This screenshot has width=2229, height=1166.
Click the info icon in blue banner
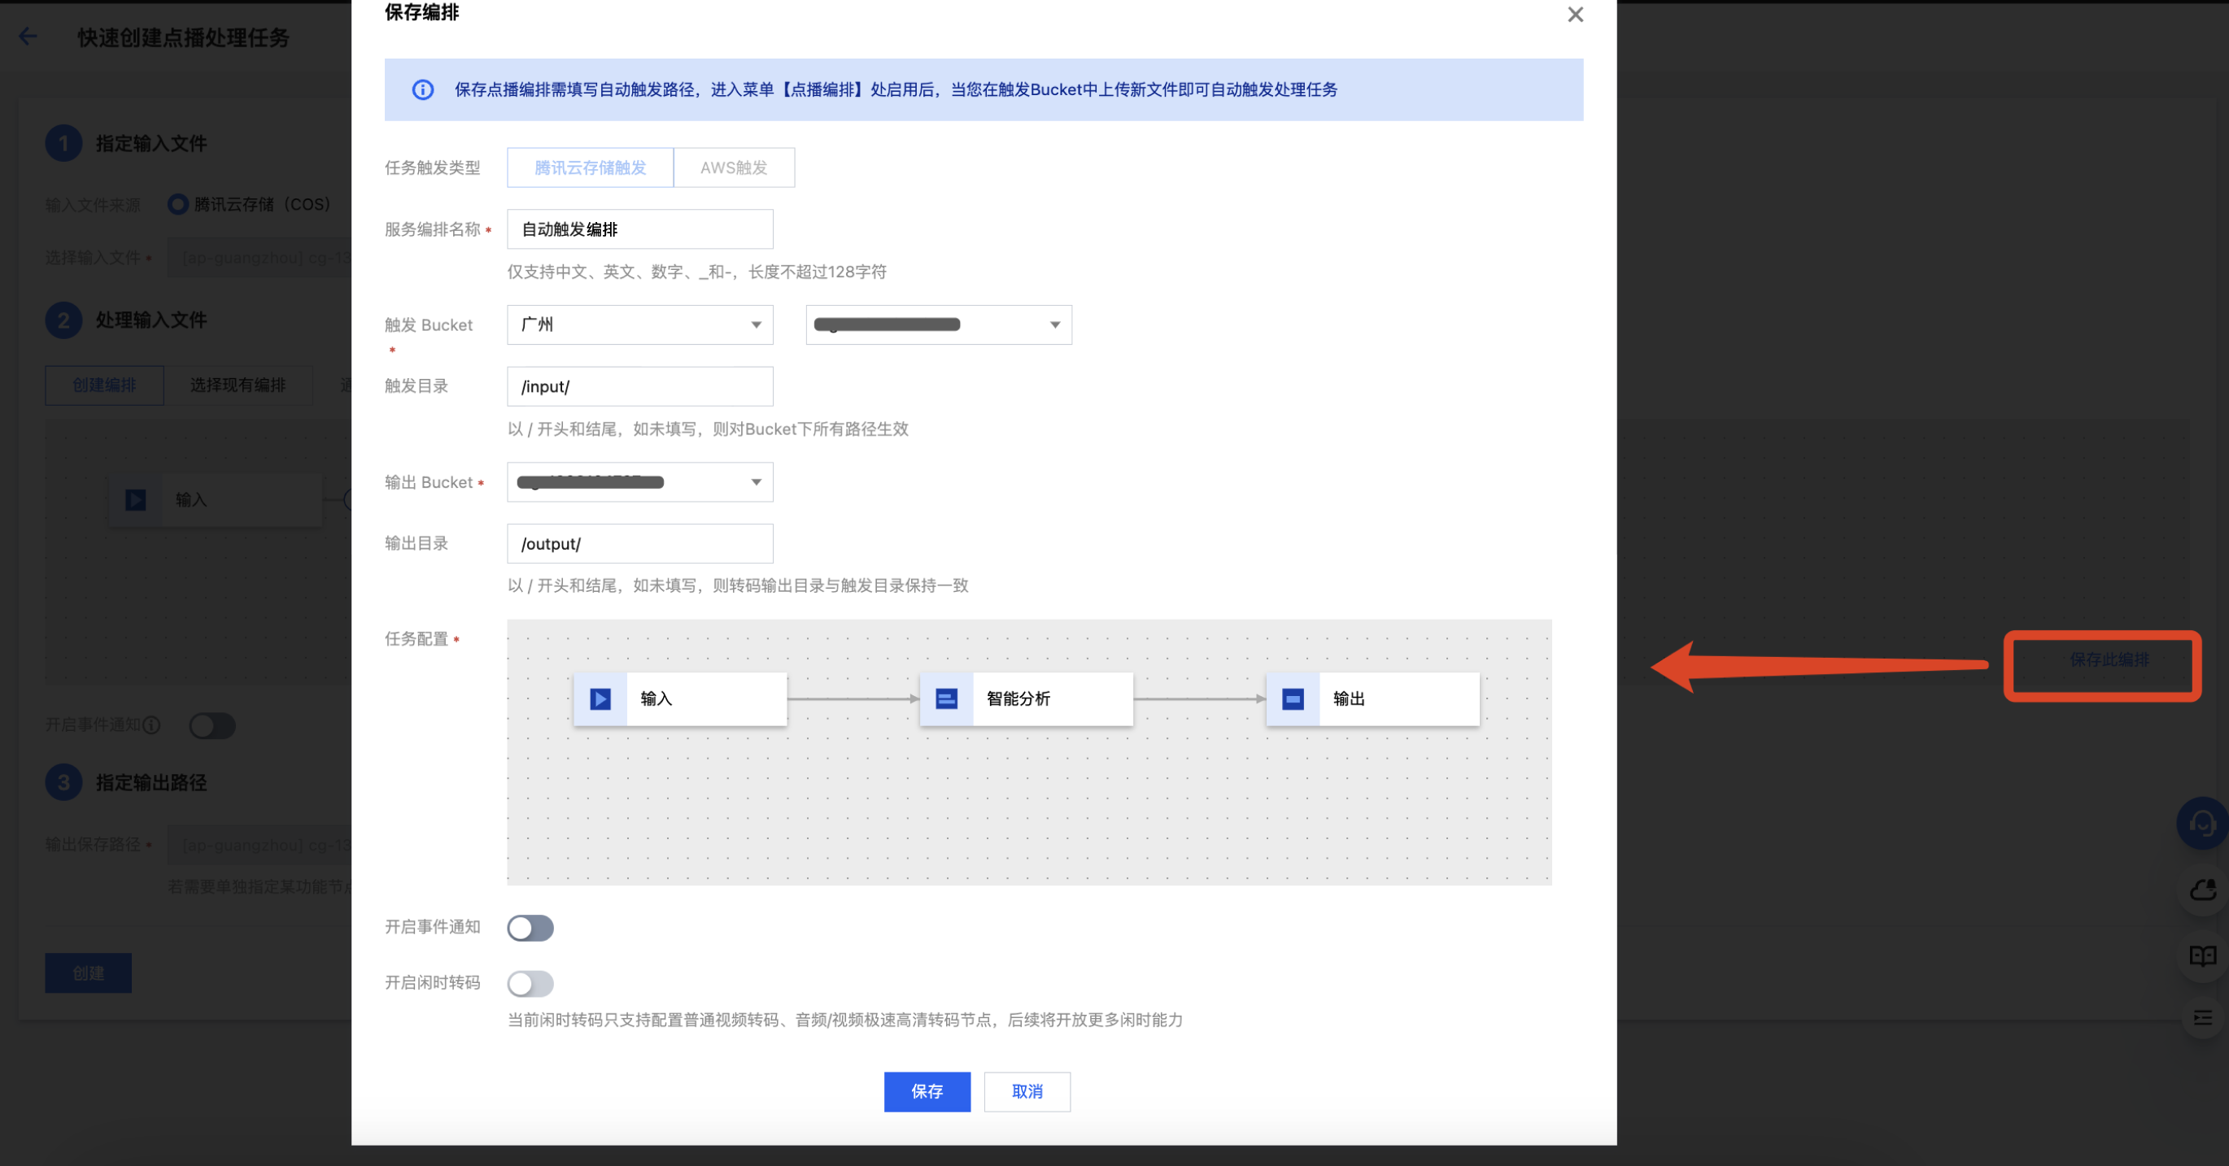tap(423, 90)
